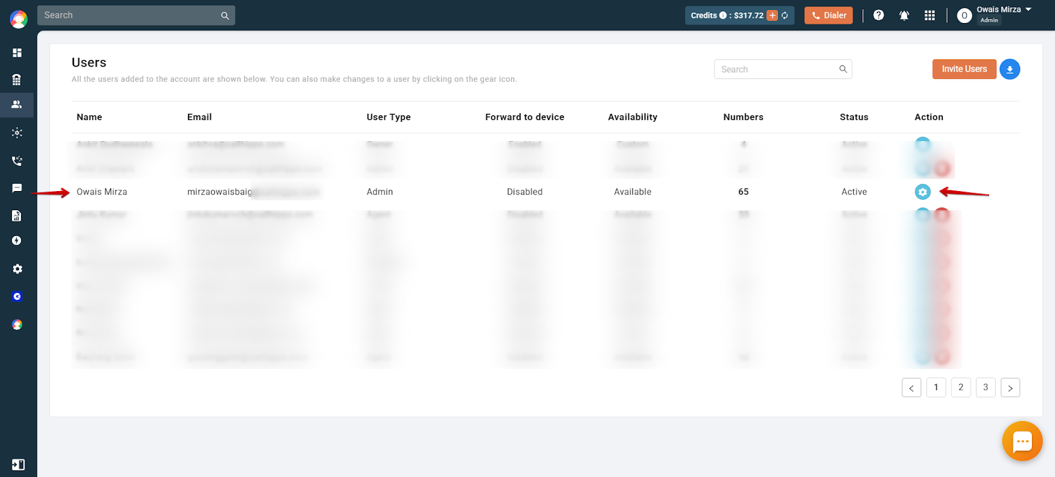The height and width of the screenshot is (477, 1055).
Task: Click the Admin role badge in header
Action: click(x=989, y=20)
